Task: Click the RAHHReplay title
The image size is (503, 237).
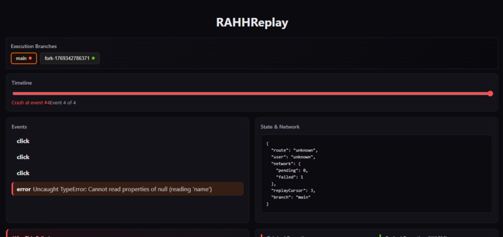Action: coord(252,22)
